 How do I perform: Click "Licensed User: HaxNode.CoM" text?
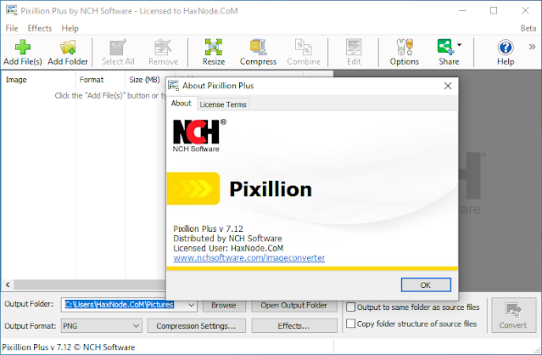228,248
